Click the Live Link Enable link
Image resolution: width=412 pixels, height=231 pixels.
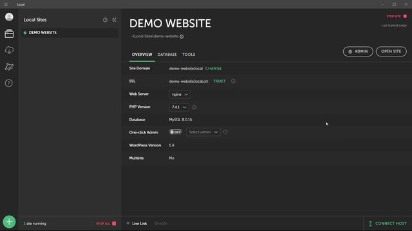(x=161, y=223)
